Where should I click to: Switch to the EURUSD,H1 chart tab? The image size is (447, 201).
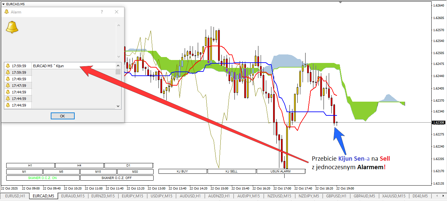pyautogui.click(x=15, y=196)
